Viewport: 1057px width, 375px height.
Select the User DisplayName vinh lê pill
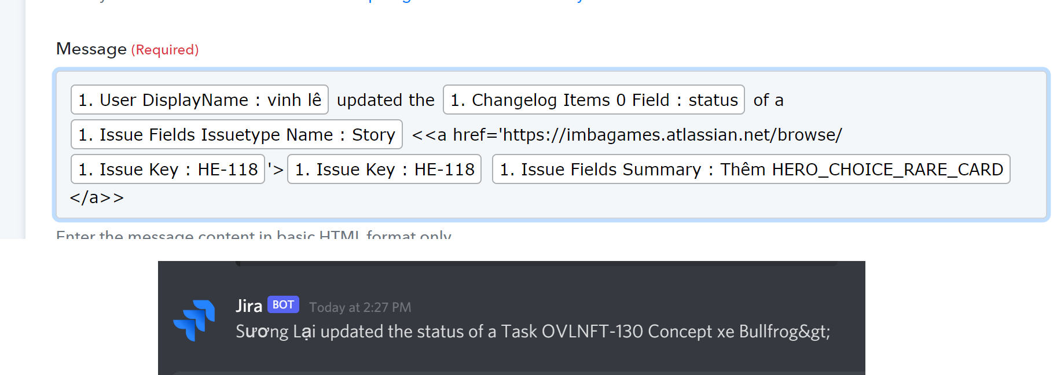point(200,100)
